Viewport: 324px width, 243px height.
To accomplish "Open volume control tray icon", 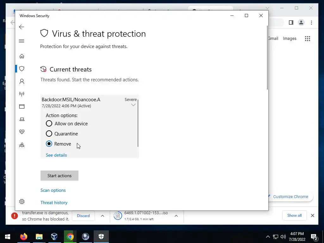I will click(x=283, y=237).
